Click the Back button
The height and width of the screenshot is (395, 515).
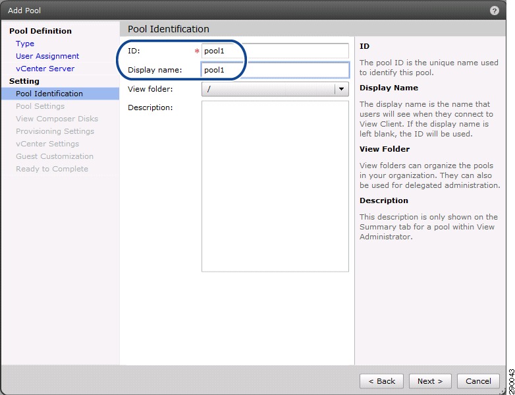382,381
